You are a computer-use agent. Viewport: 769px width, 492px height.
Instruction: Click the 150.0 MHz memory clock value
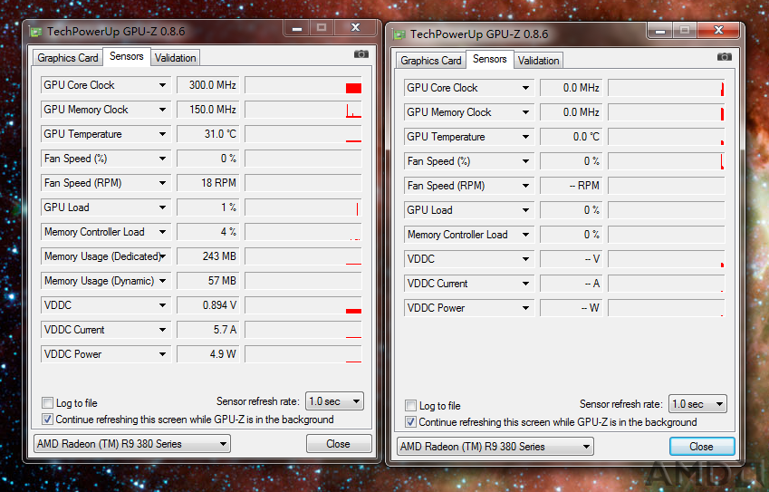[x=208, y=110]
